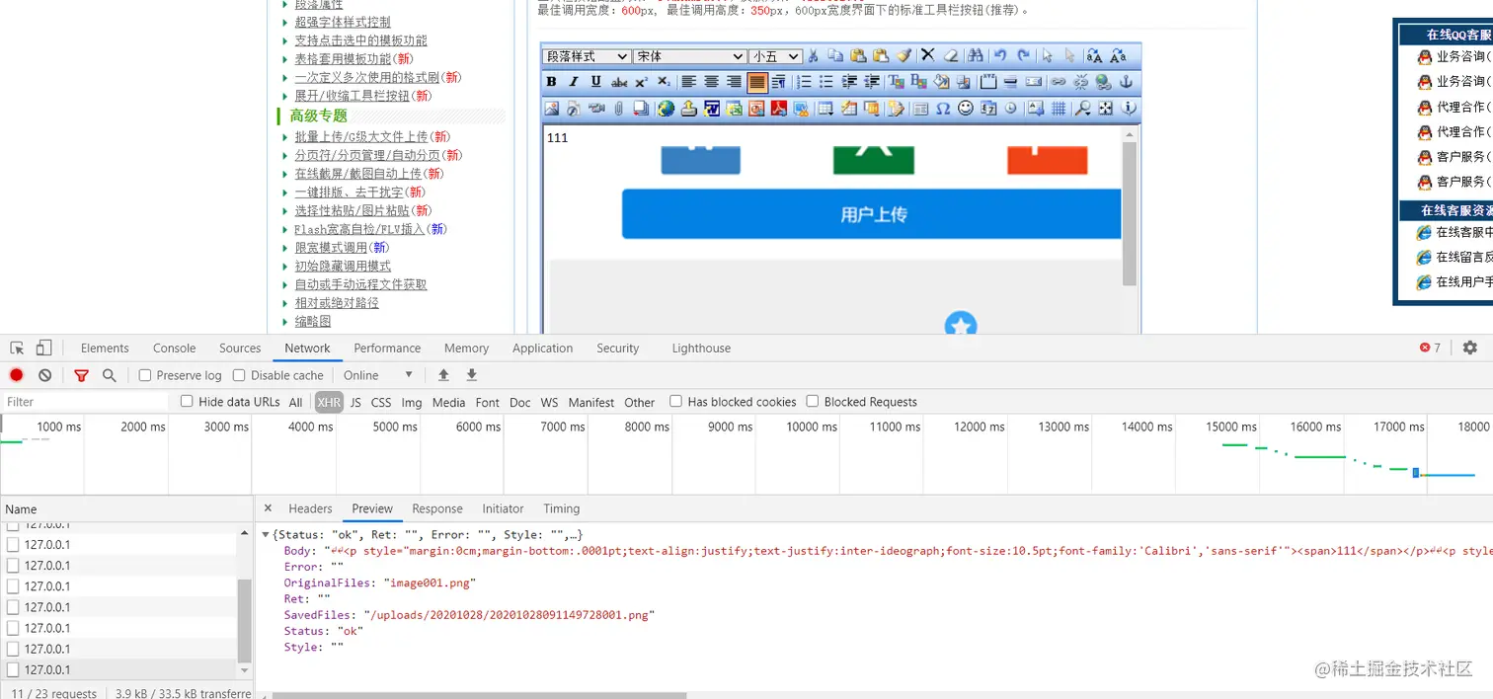Switch to the Elements tab
The height and width of the screenshot is (699, 1493).
[x=105, y=348]
